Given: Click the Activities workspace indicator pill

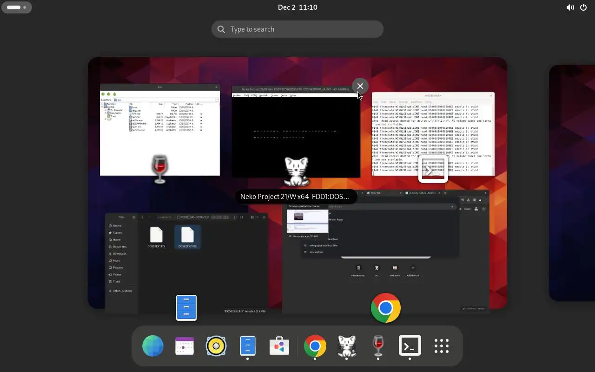Looking at the screenshot, I should click(17, 7).
